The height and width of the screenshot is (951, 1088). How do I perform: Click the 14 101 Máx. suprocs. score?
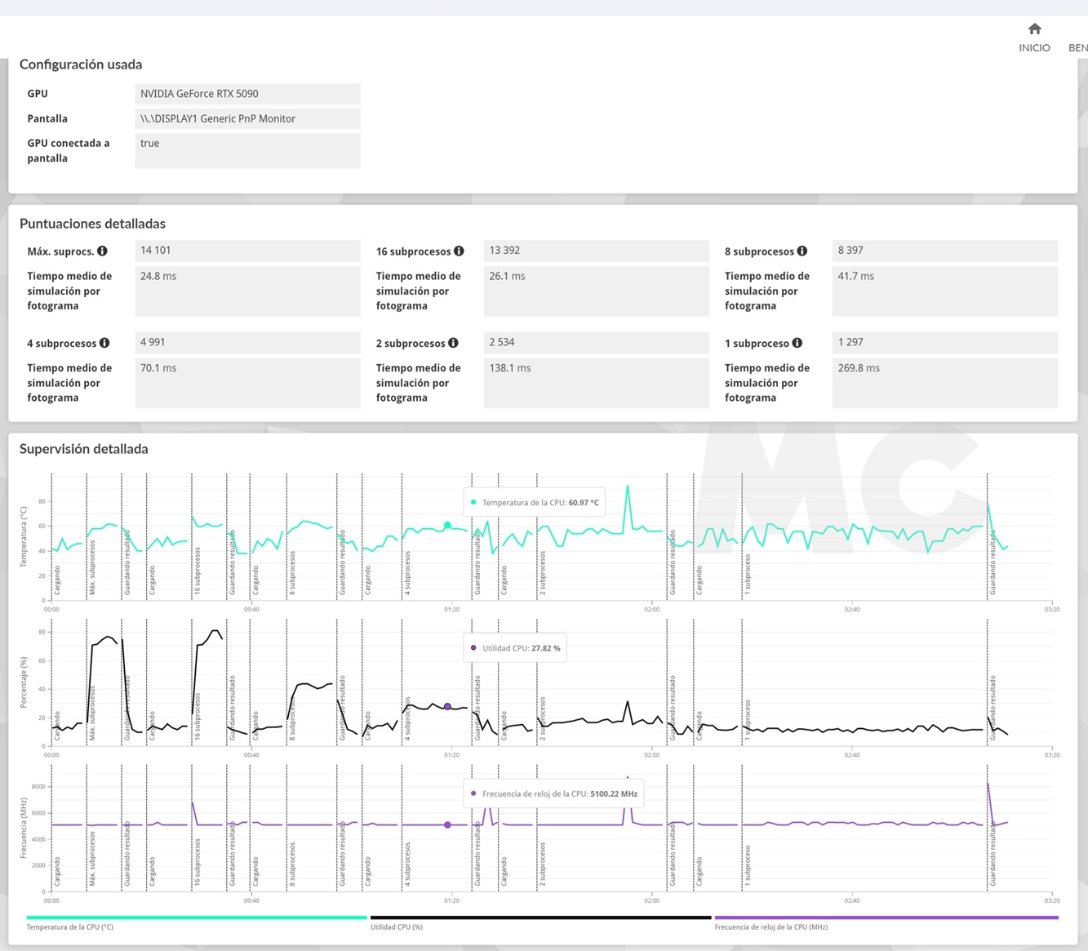click(247, 251)
